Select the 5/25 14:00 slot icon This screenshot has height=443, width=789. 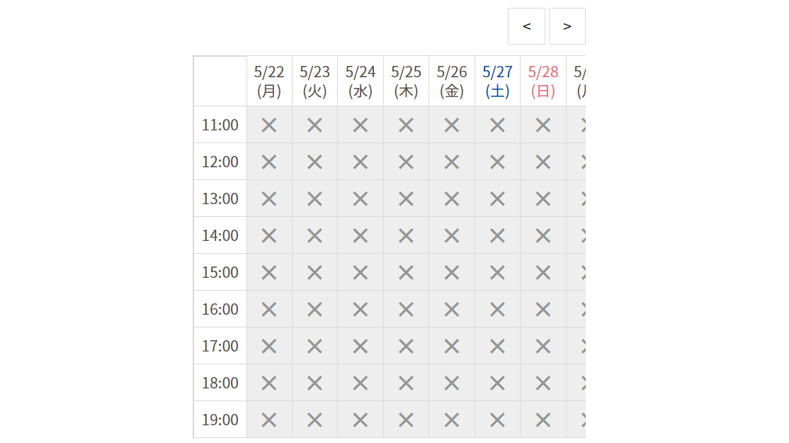406,236
